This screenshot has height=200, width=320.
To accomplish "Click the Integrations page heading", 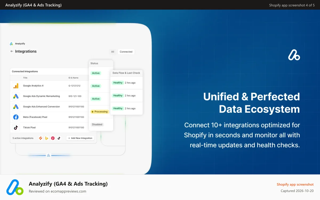I will 26,51.
